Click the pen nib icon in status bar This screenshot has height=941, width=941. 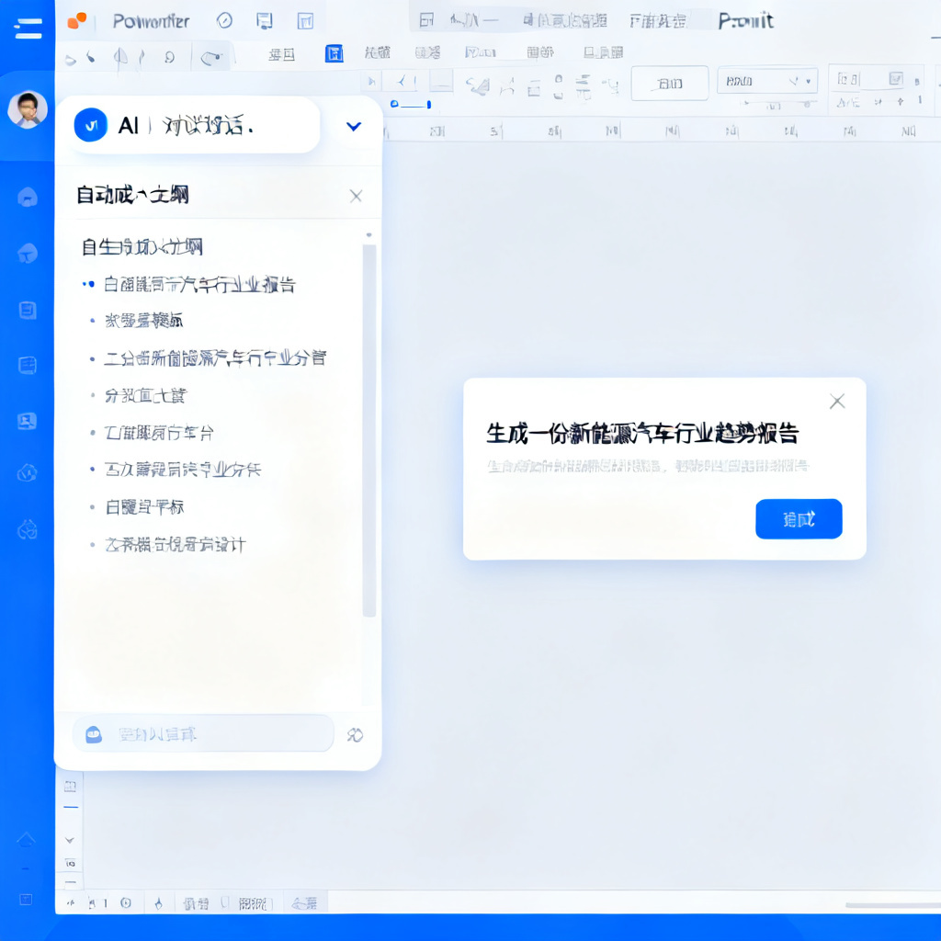click(159, 903)
